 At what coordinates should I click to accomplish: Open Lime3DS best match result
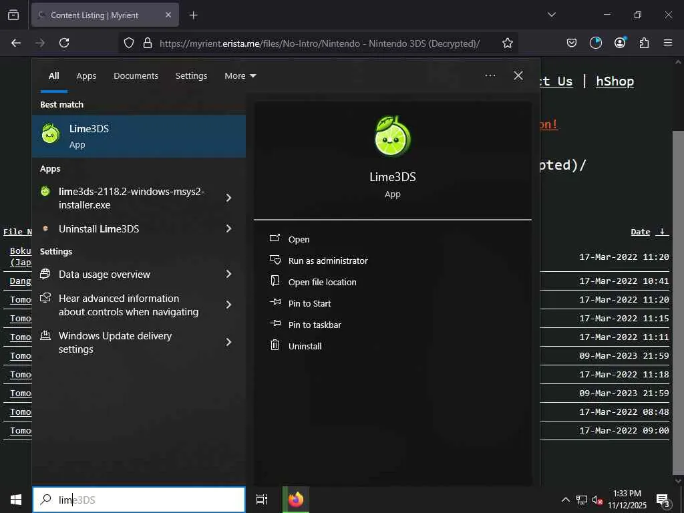[139, 136]
